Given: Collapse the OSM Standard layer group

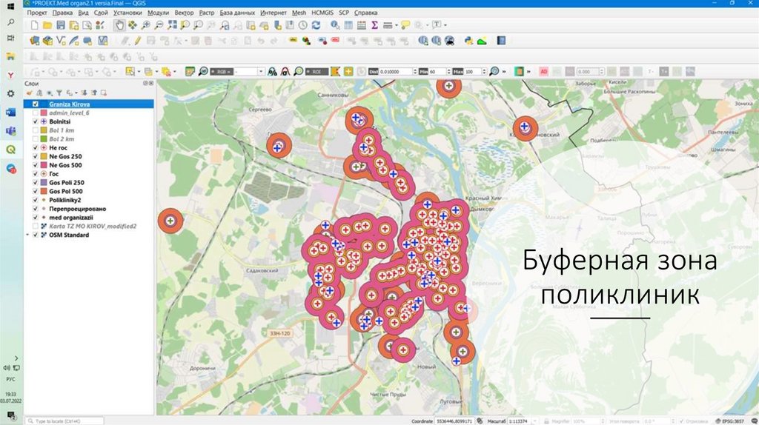Looking at the screenshot, I should [x=28, y=235].
